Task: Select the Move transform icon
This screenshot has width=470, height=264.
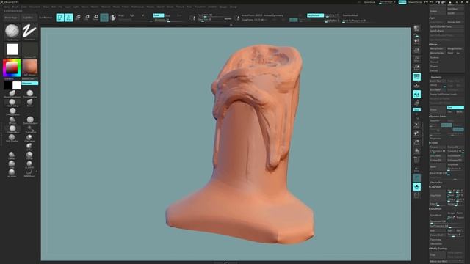Action: pos(78,18)
